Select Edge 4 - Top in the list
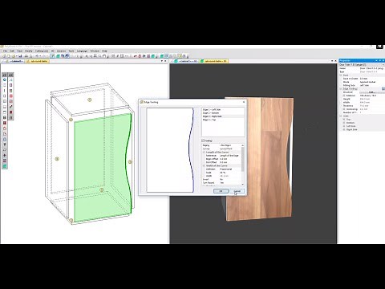 click(223, 120)
